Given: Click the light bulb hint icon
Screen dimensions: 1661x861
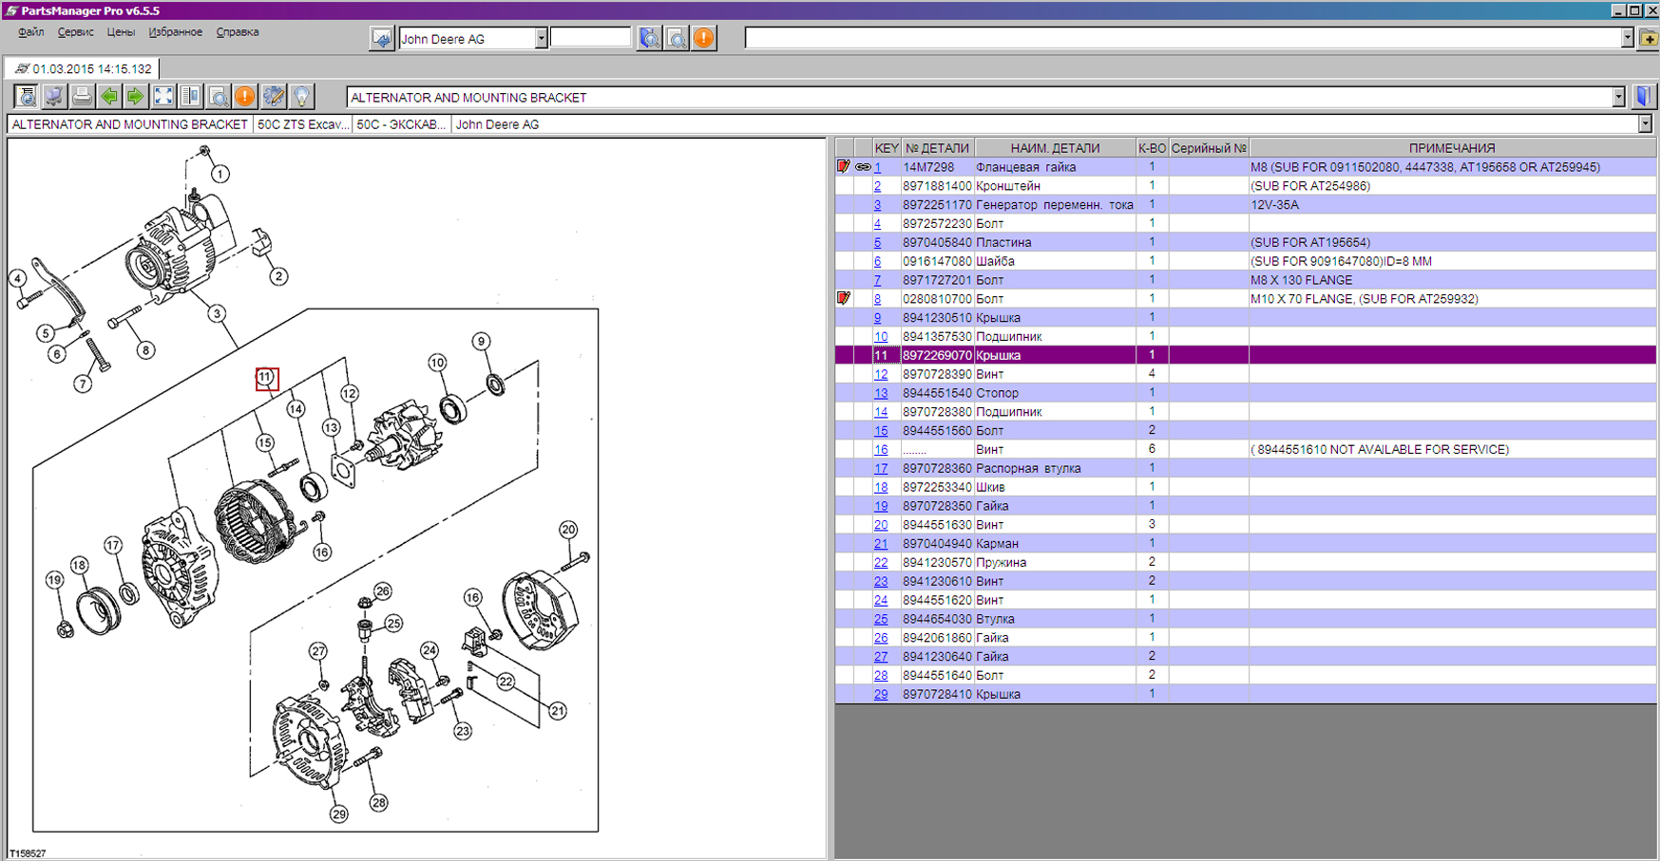Looking at the screenshot, I should pyautogui.click(x=301, y=97).
